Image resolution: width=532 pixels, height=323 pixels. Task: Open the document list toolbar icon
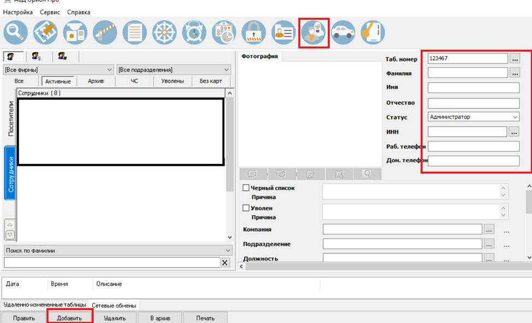[134, 32]
